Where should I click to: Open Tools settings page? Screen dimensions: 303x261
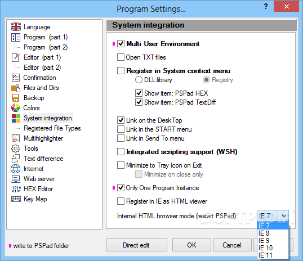(31, 148)
